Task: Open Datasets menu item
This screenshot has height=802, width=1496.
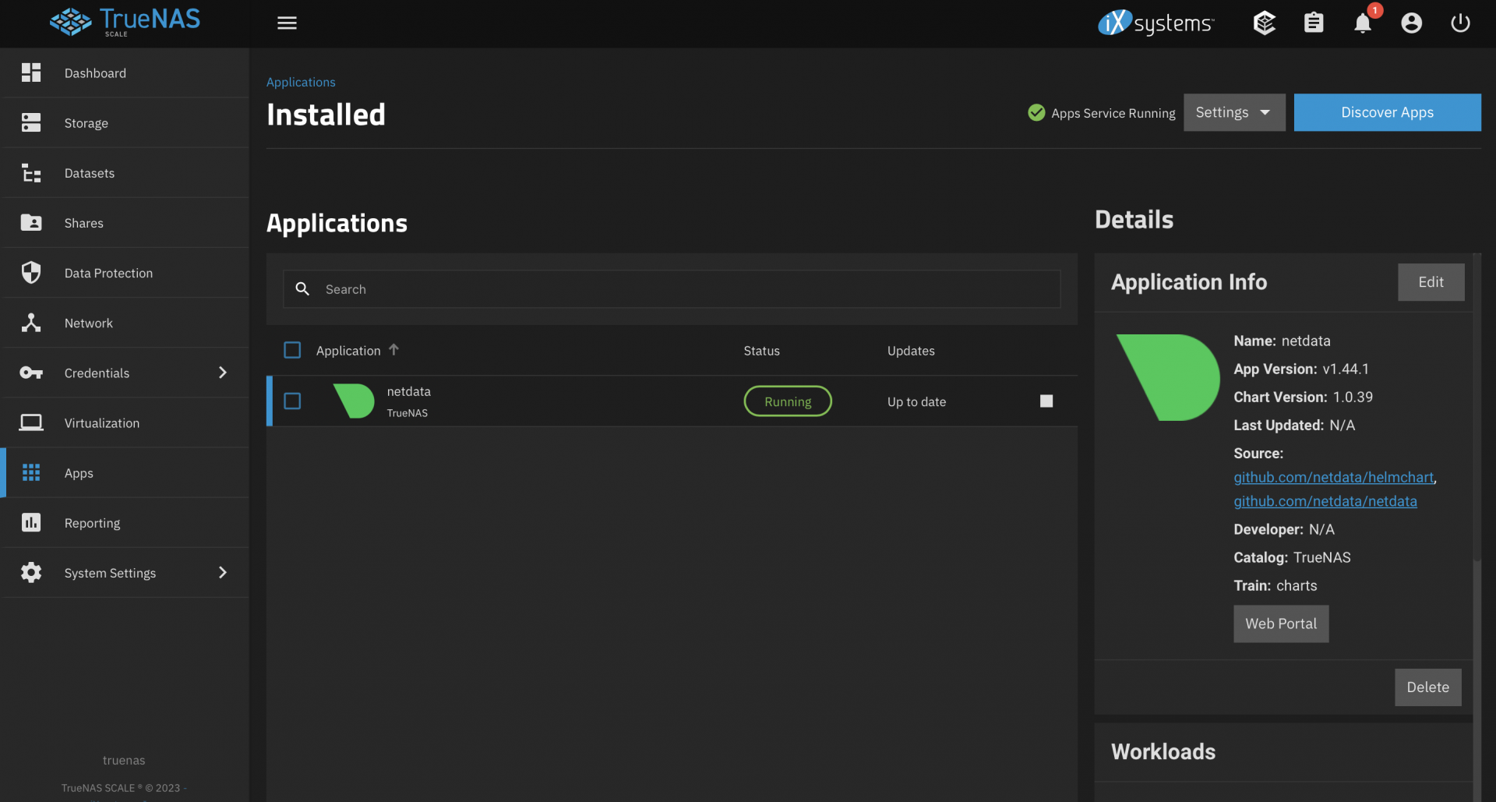Action: (x=125, y=172)
